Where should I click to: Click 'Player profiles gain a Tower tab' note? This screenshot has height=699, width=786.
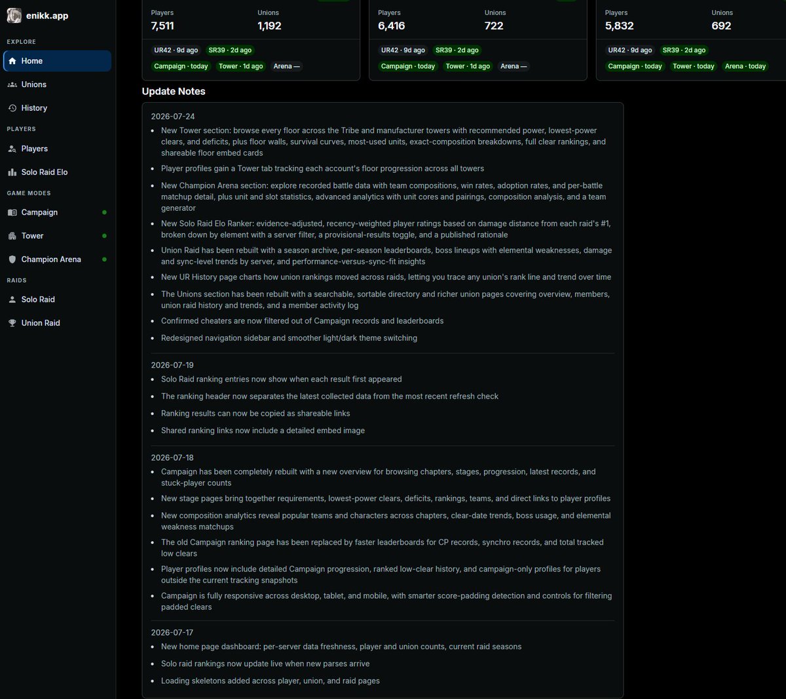click(x=322, y=169)
